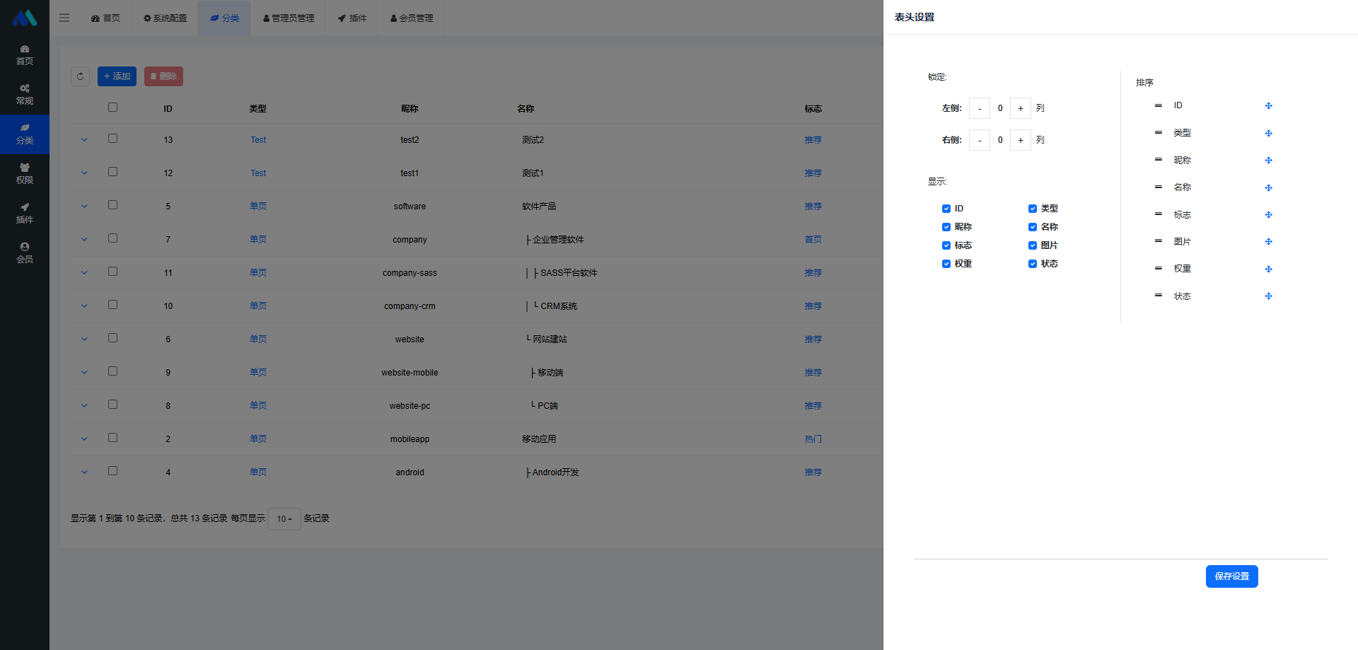
Task: Click the app logo in sidebar
Action: coord(25,18)
